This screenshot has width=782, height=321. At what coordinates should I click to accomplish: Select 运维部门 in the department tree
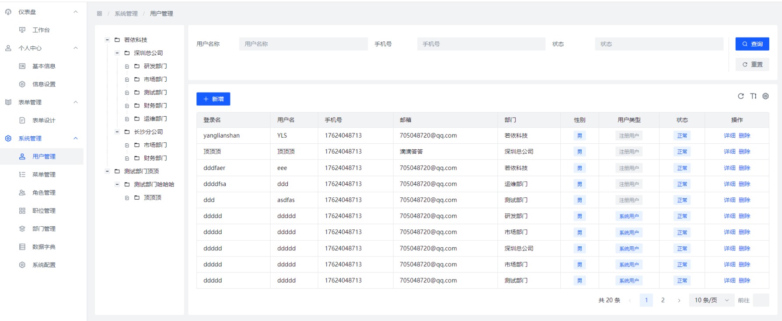(155, 118)
